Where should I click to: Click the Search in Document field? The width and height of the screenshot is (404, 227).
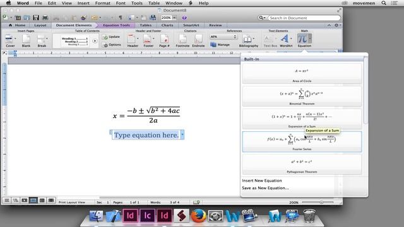click(304, 18)
